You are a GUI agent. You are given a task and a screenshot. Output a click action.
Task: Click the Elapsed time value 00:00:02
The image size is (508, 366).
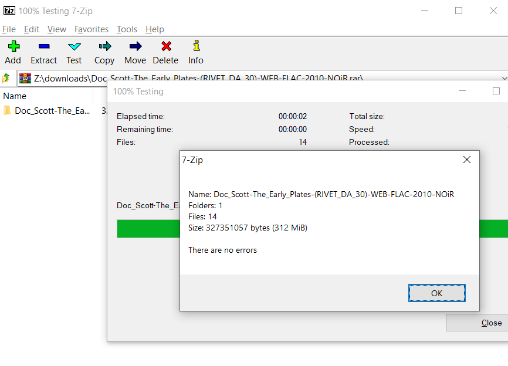293,116
